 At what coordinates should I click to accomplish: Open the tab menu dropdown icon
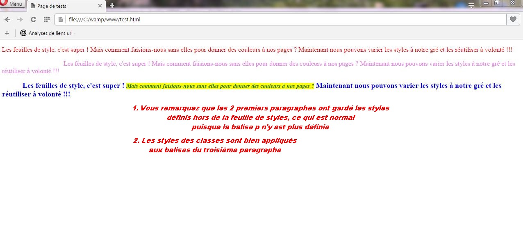tap(471, 5)
